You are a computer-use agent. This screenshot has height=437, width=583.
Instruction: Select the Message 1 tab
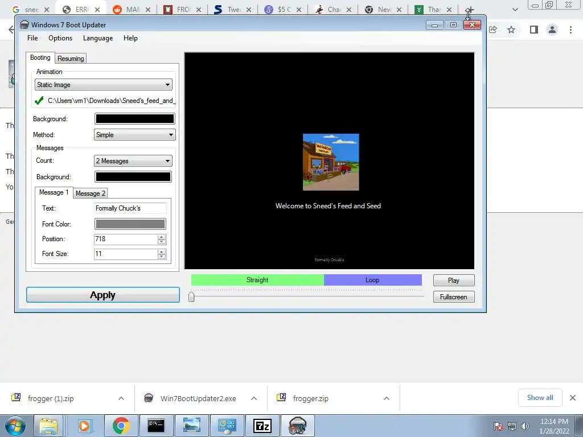tap(54, 192)
